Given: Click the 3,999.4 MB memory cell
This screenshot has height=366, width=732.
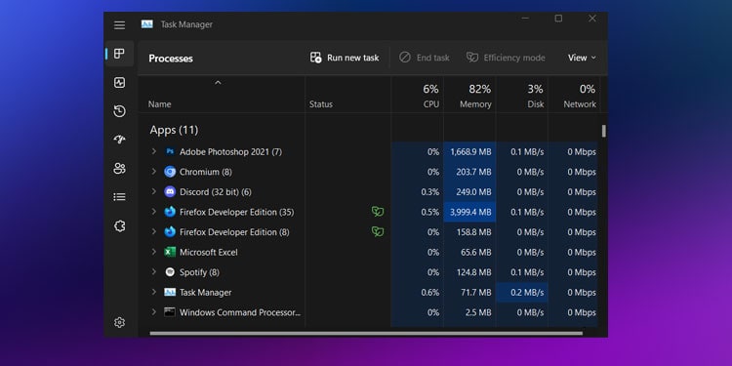Looking at the screenshot, I should pyautogui.click(x=469, y=212).
